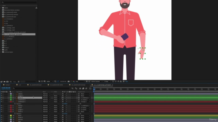Expand the cabeza layer properties
This screenshot has width=218, height=122.
click(9, 94)
